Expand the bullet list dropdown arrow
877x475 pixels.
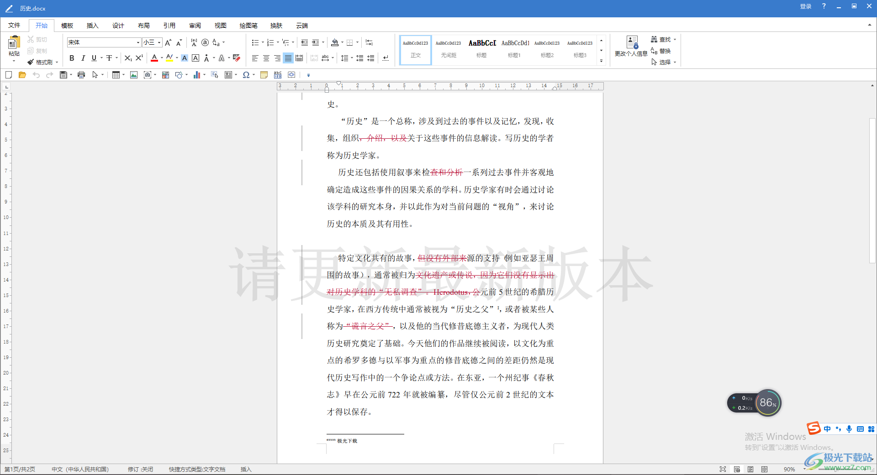pyautogui.click(x=263, y=42)
